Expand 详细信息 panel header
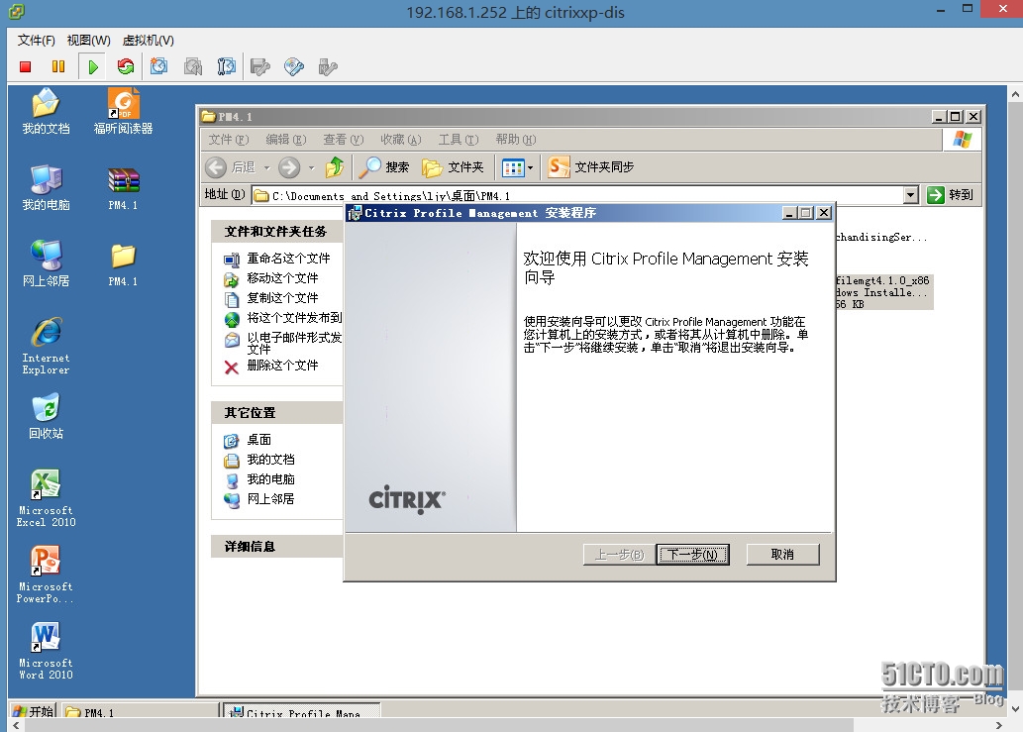The width and height of the screenshot is (1023, 732). coord(277,546)
